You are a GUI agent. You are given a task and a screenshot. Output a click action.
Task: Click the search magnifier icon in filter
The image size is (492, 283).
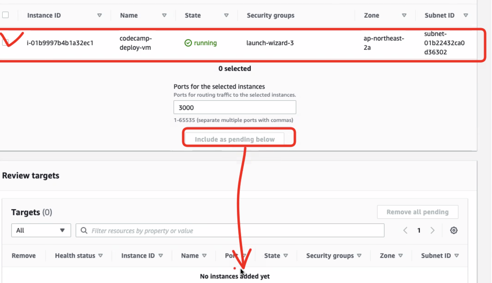pos(84,230)
